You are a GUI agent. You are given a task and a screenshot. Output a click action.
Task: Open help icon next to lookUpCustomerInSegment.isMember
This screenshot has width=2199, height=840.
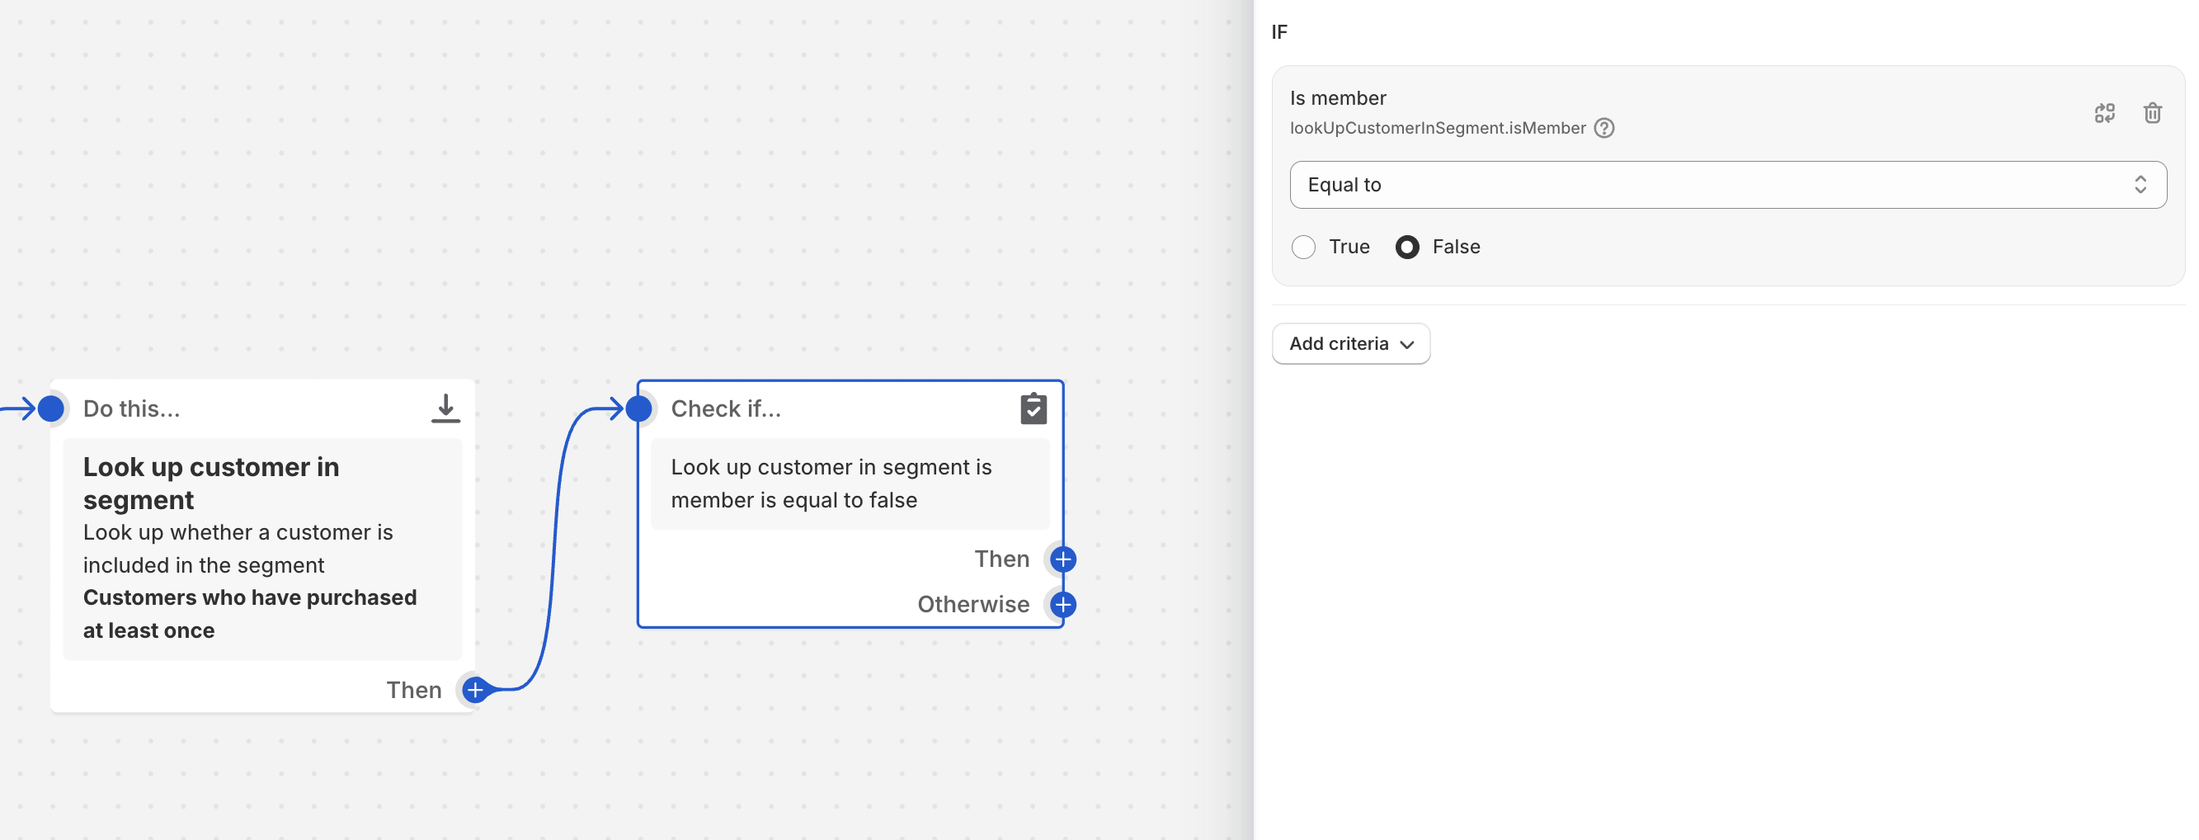[1604, 128]
